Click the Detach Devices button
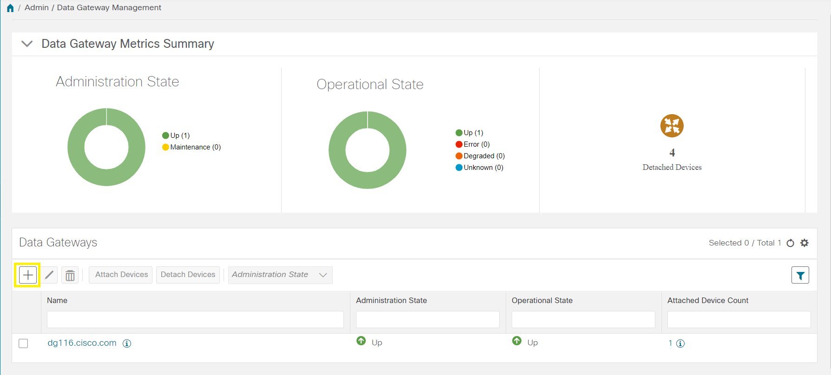Screen dimensions: 831x375 point(188,275)
